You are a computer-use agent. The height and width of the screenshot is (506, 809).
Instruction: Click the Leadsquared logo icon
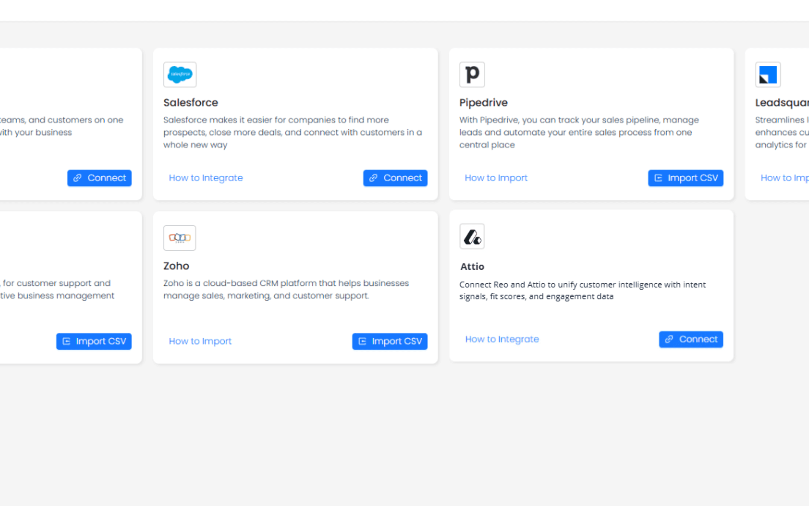click(768, 74)
